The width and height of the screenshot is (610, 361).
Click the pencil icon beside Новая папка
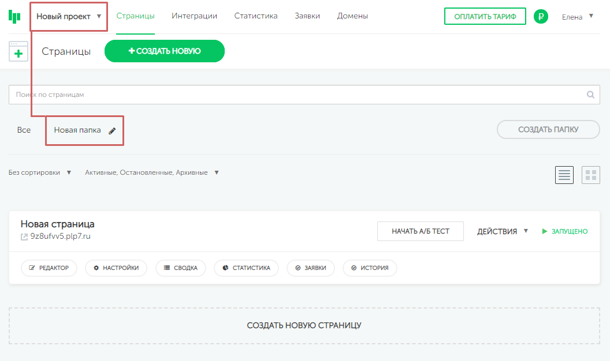point(112,131)
